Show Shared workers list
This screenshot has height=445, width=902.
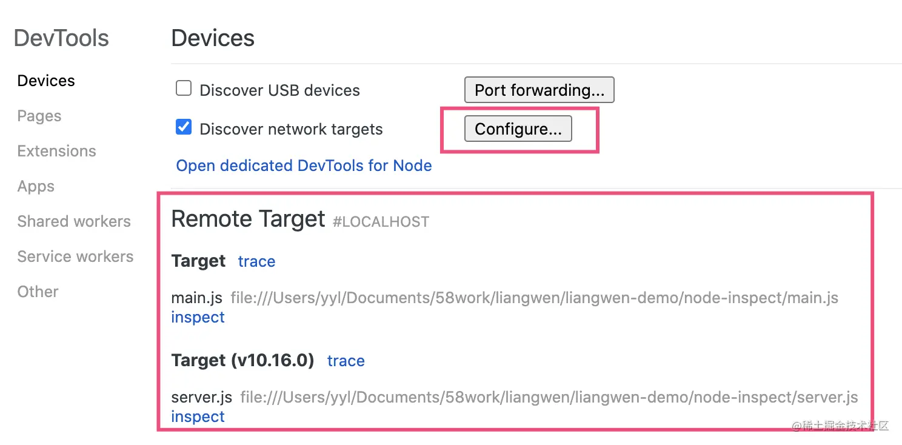[x=74, y=221]
